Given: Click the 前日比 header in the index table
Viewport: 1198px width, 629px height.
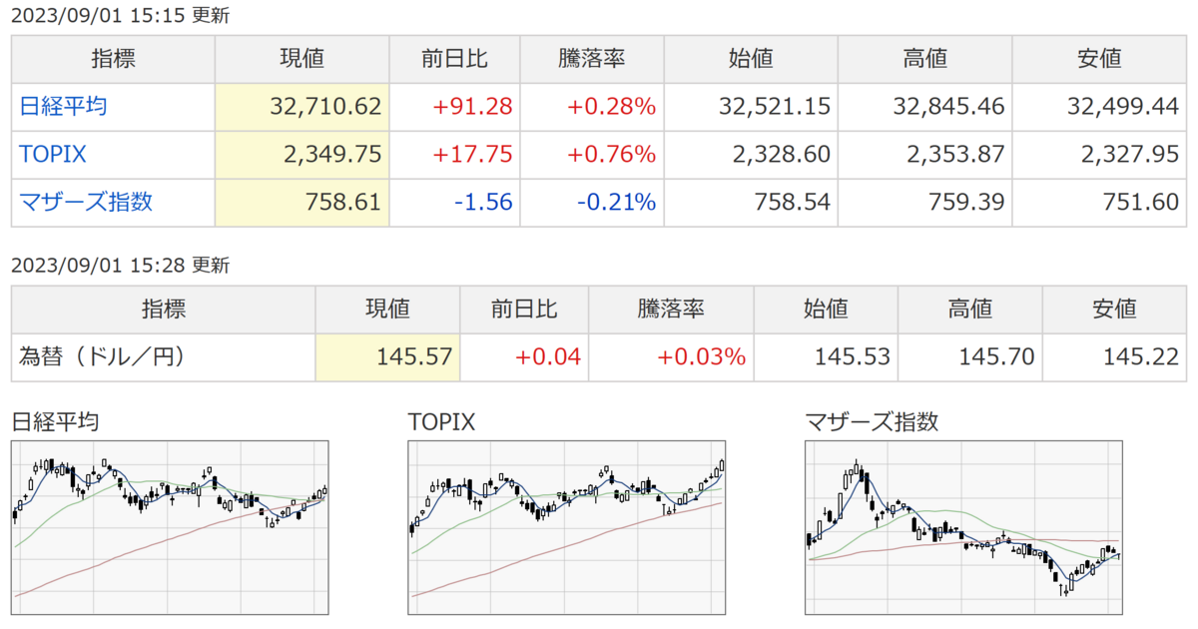Looking at the screenshot, I should pos(455,58).
